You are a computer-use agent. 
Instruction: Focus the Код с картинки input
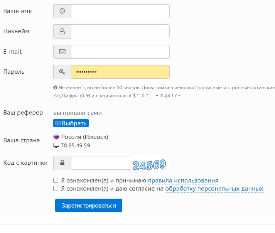pos(101,163)
